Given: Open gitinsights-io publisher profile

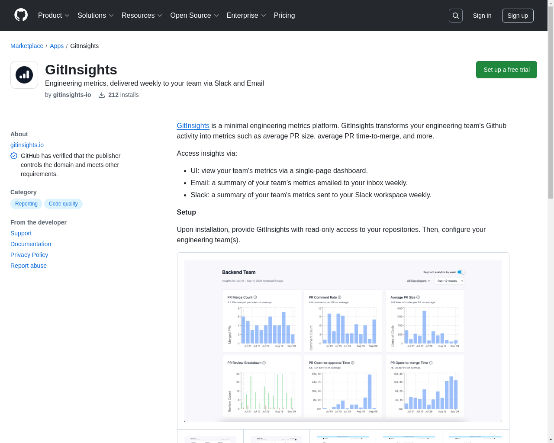Looking at the screenshot, I should [x=72, y=95].
